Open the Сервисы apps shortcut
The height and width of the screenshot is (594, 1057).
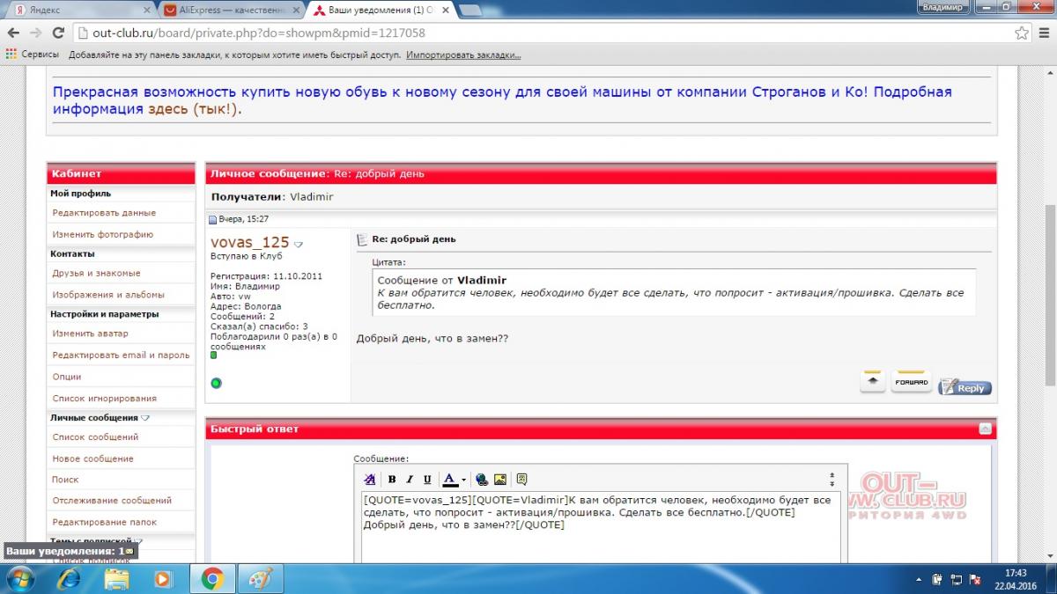pos(33,55)
